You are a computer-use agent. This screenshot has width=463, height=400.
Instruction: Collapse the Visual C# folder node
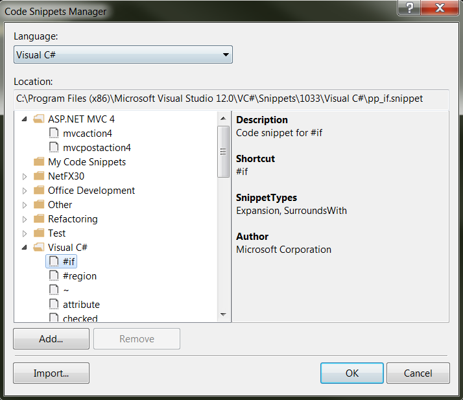(x=25, y=248)
